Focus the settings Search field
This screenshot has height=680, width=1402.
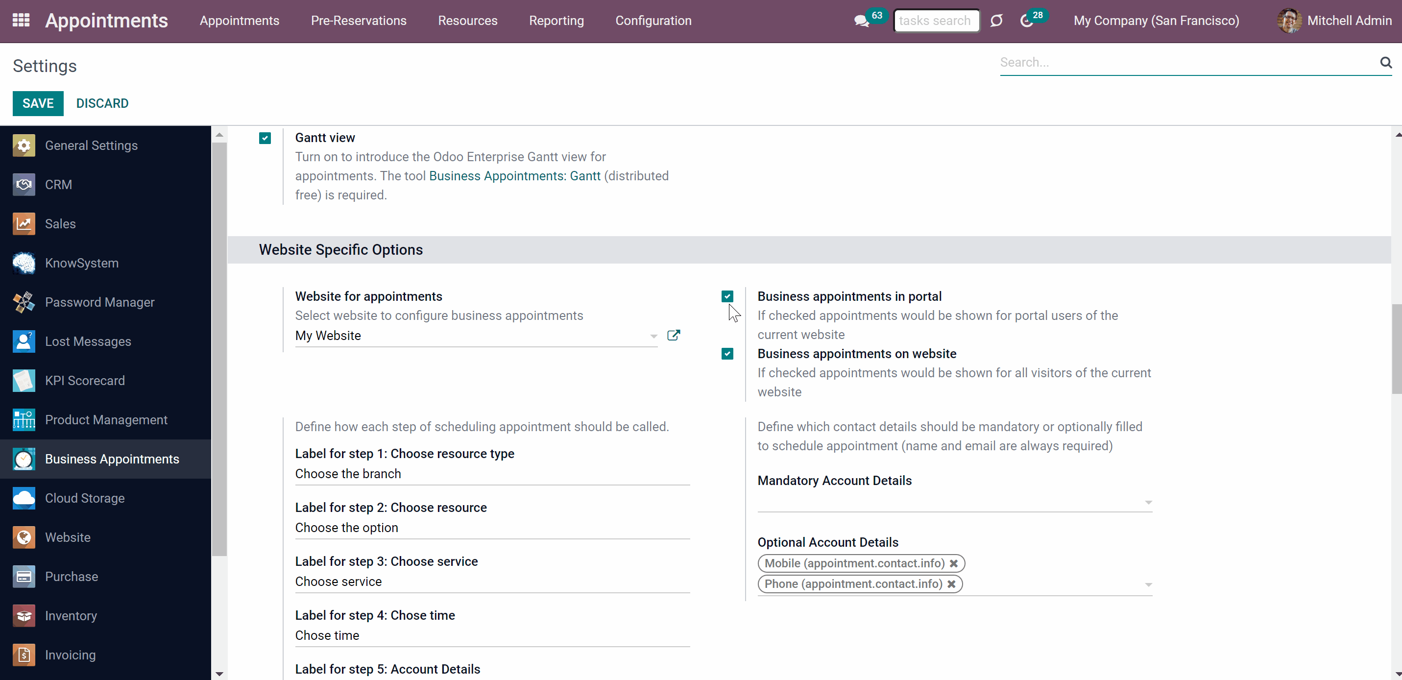[1188, 63]
